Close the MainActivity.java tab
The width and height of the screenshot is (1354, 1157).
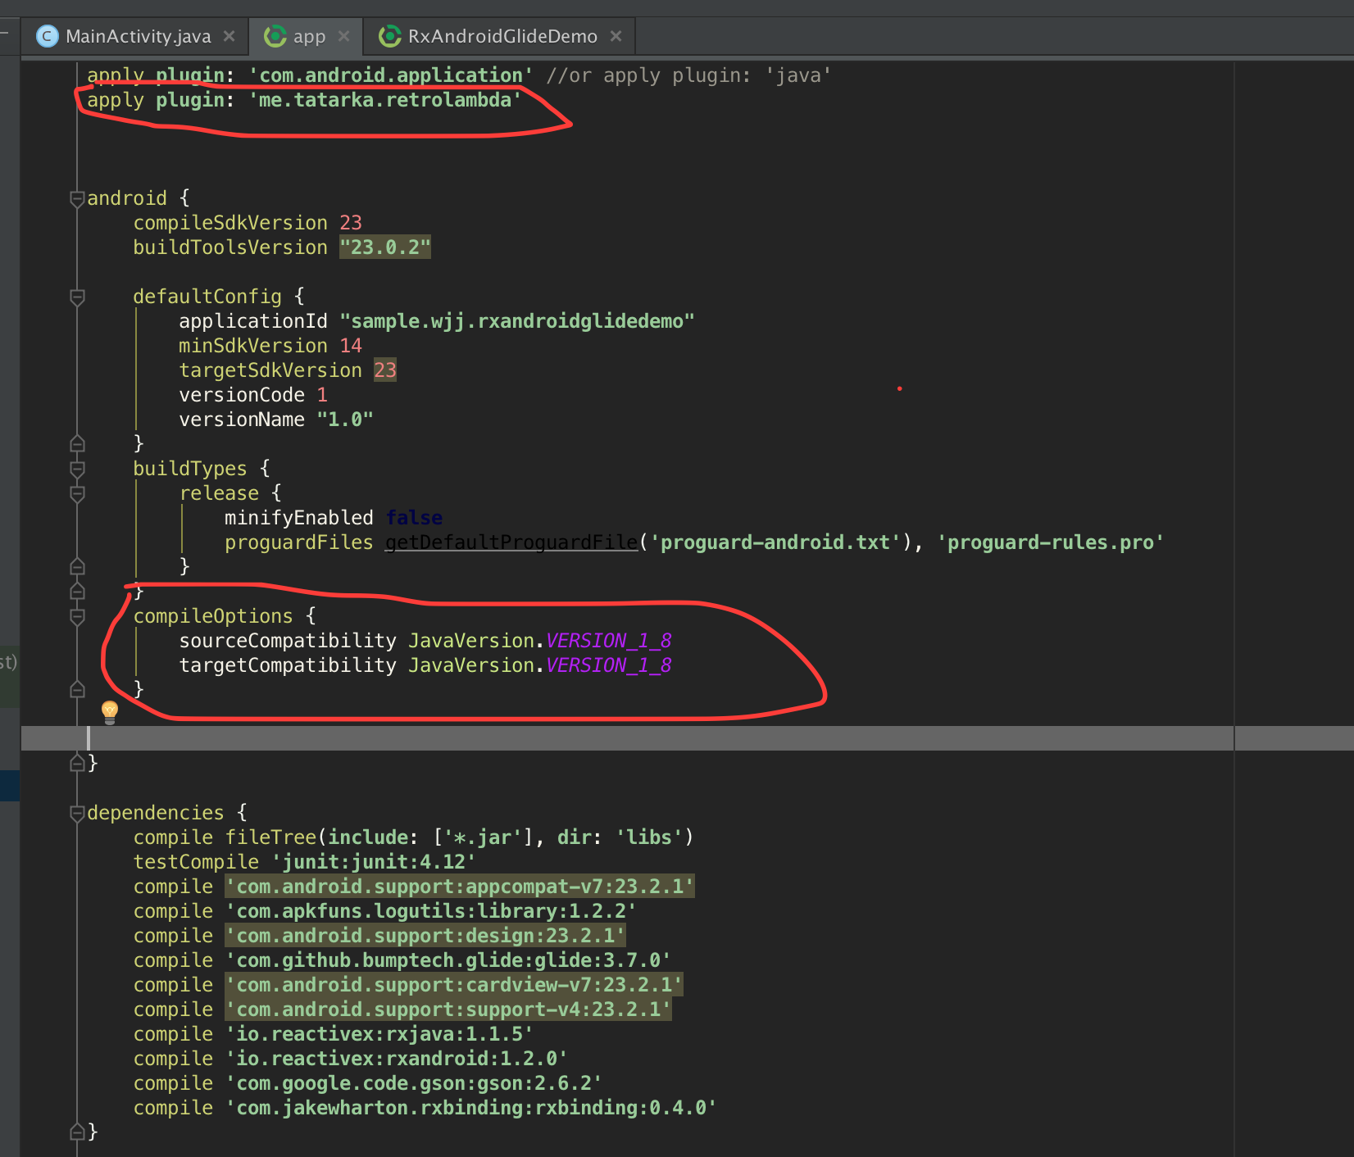pyautogui.click(x=229, y=36)
